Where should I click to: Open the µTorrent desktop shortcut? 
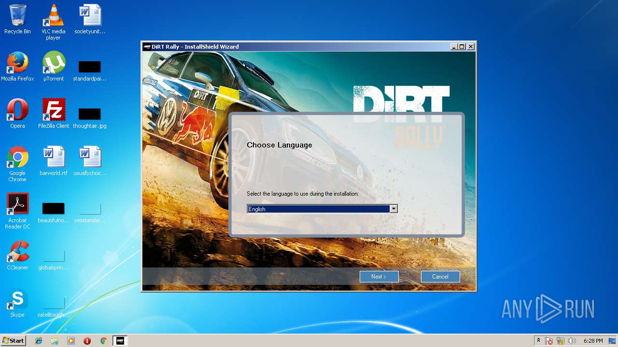coord(54,67)
